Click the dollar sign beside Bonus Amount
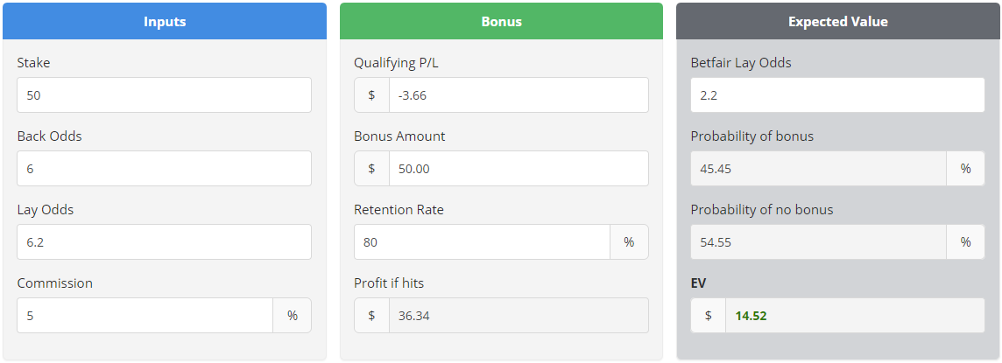The image size is (1002, 363). (371, 169)
